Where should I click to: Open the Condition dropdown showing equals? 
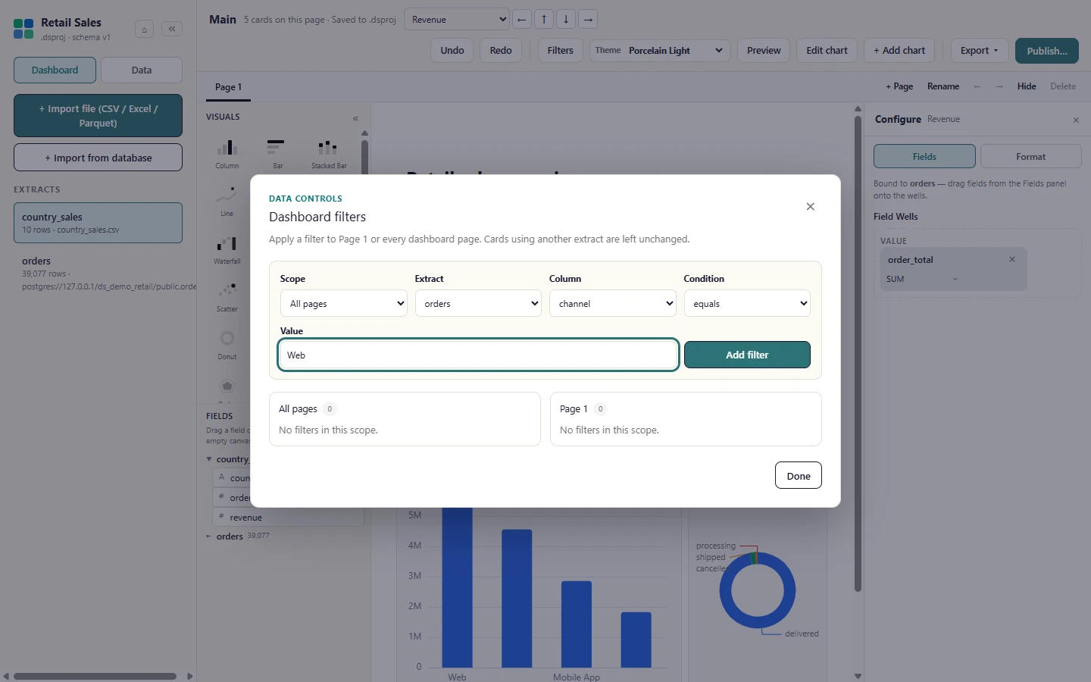coord(747,303)
